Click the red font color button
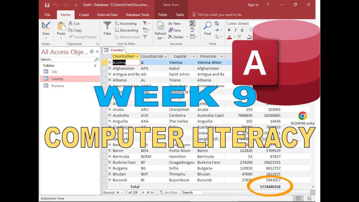Image resolution: width=359 pixels, height=202 pixels. point(229,37)
